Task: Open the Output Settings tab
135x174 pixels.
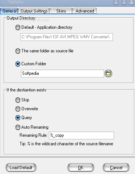Action: tap(34, 11)
